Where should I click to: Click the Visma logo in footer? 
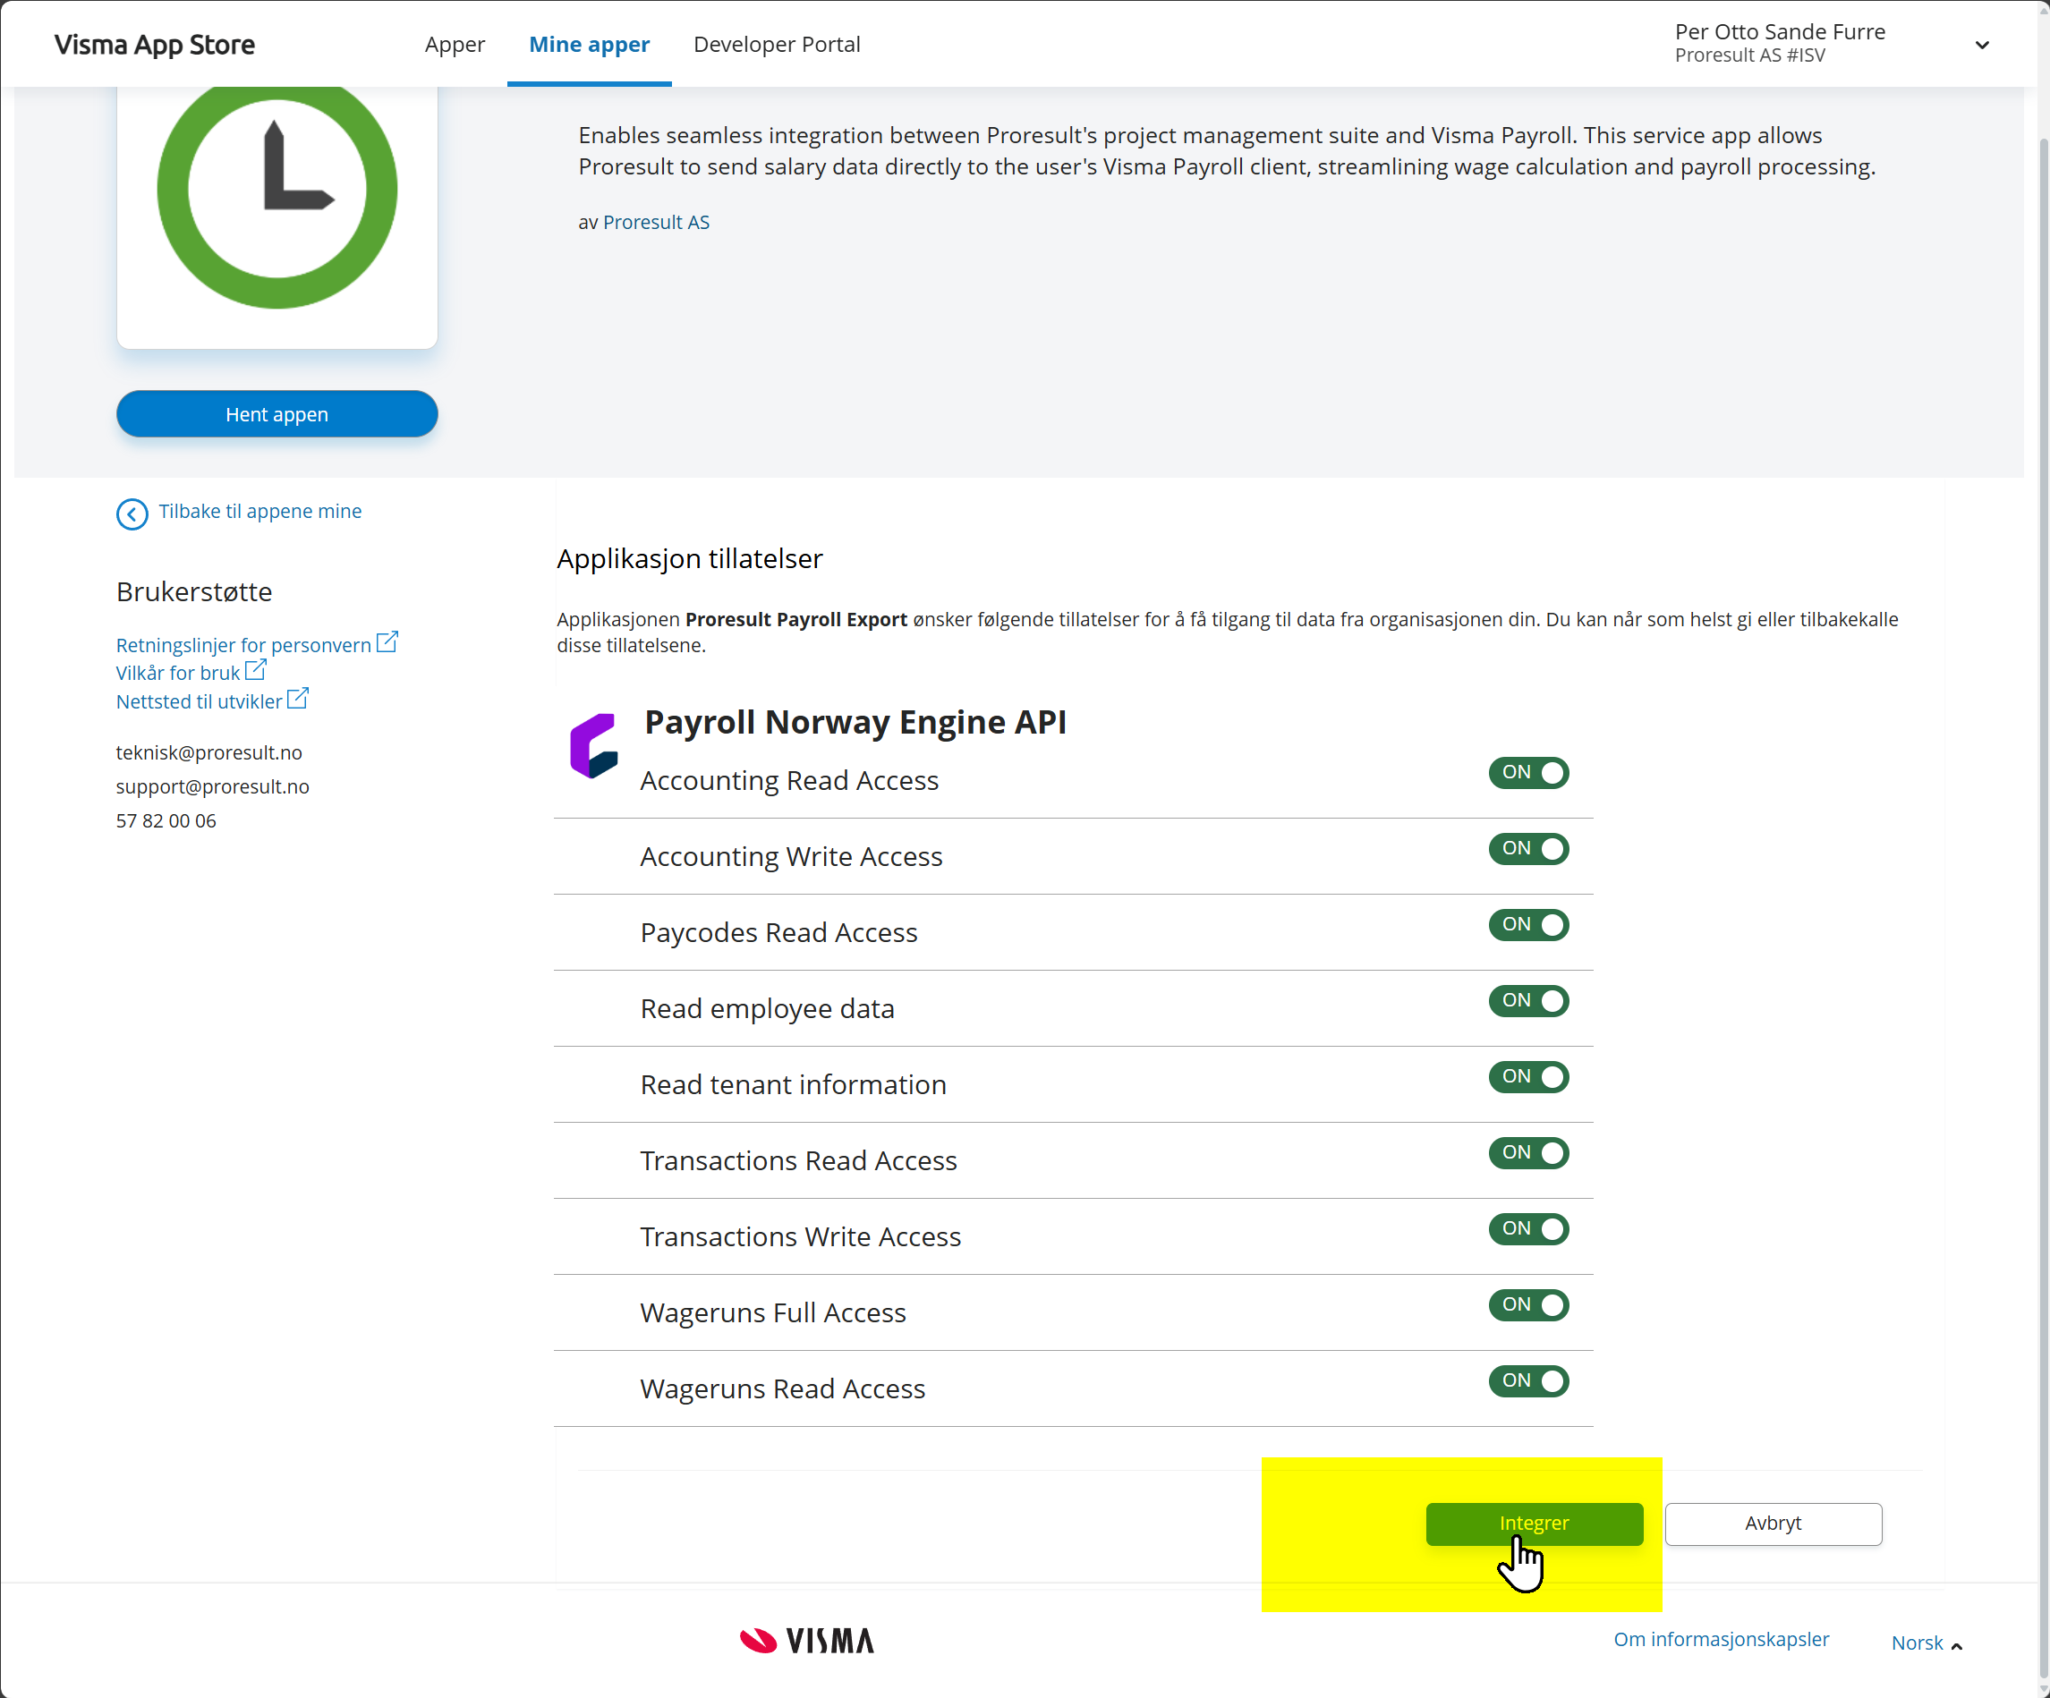[806, 1641]
